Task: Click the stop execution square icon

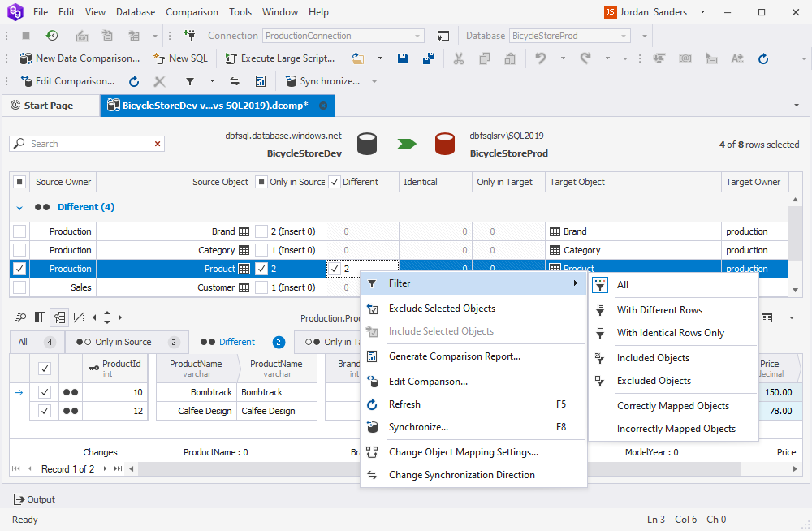Action: (26, 36)
